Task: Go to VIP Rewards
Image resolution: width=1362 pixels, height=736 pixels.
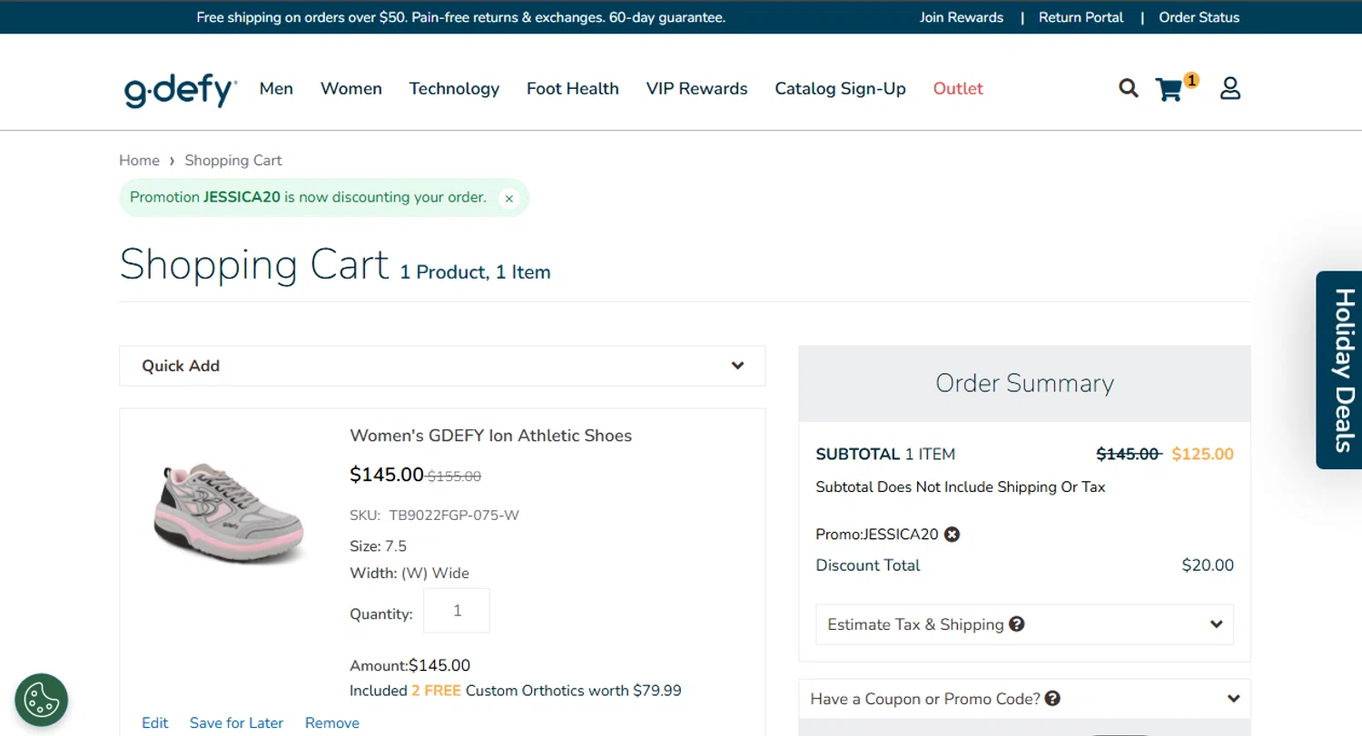Action: click(696, 88)
